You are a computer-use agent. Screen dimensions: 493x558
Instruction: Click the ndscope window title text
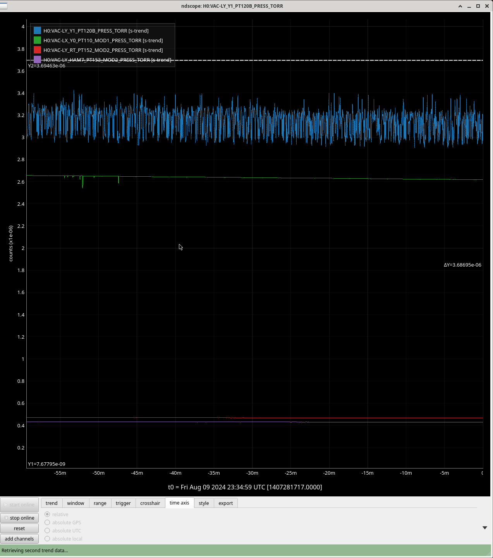click(232, 6)
